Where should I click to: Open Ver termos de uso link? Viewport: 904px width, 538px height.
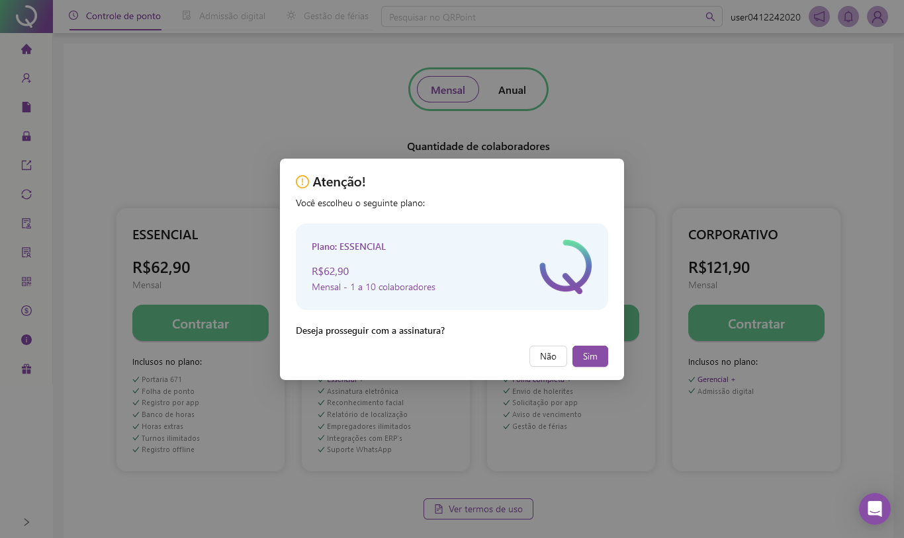tap(478, 509)
